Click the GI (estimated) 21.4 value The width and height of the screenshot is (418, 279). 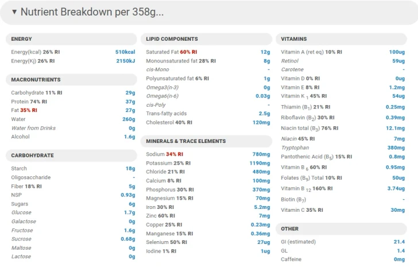(399, 242)
